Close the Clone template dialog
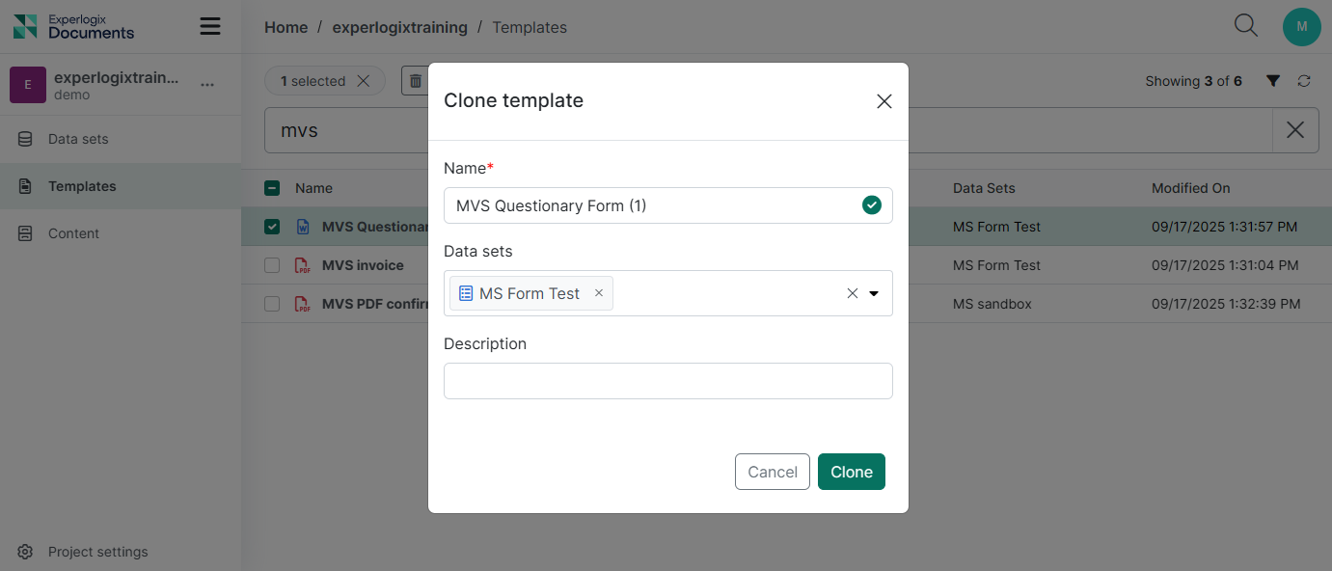Screen dimensions: 1332x571 pyautogui.click(x=883, y=101)
